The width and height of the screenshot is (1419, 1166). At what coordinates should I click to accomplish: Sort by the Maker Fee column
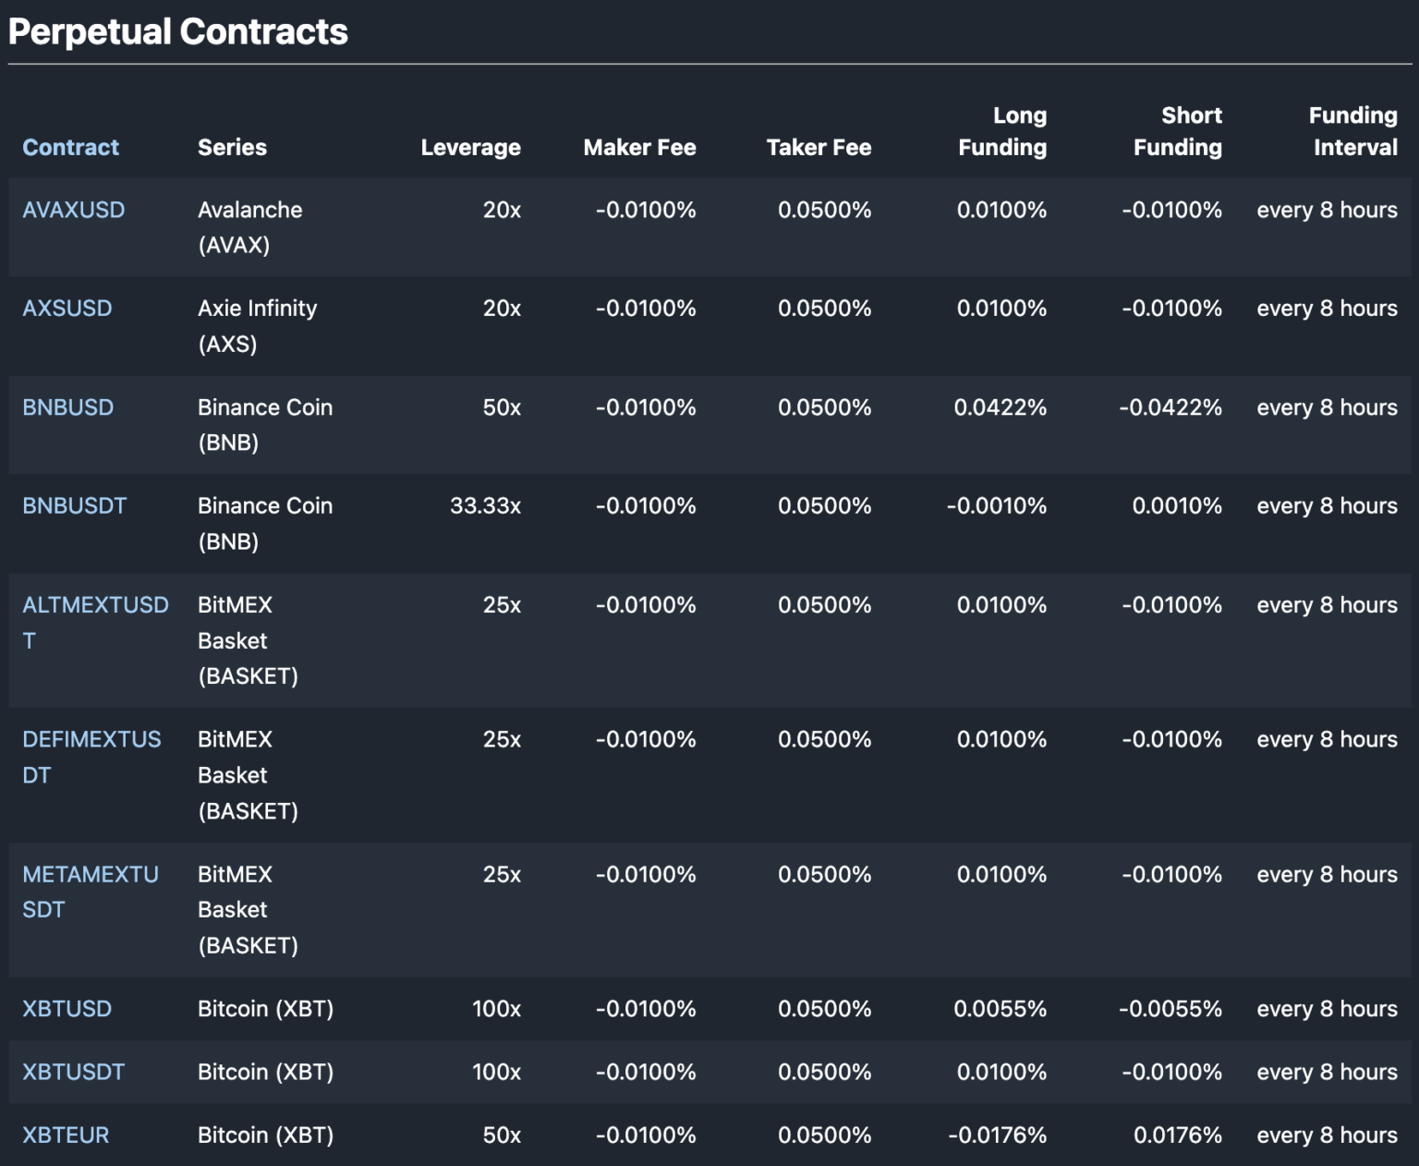pyautogui.click(x=639, y=146)
